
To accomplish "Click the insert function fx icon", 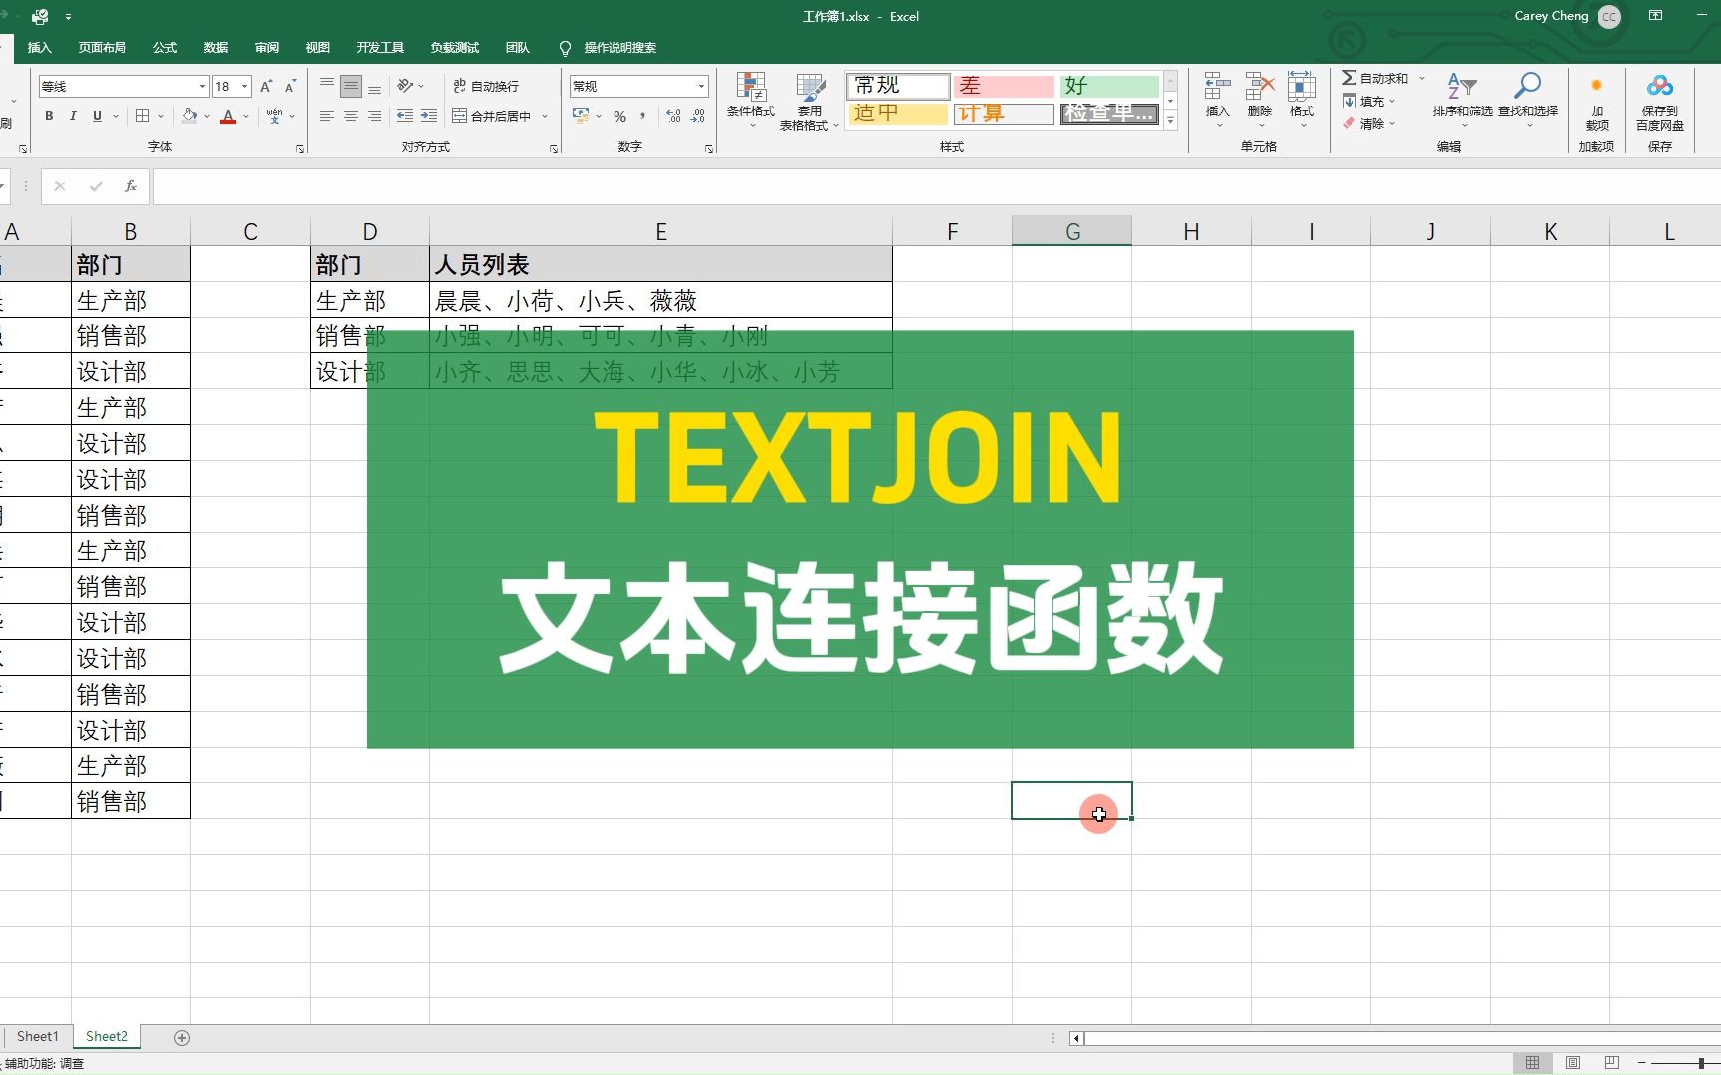I will pos(130,186).
